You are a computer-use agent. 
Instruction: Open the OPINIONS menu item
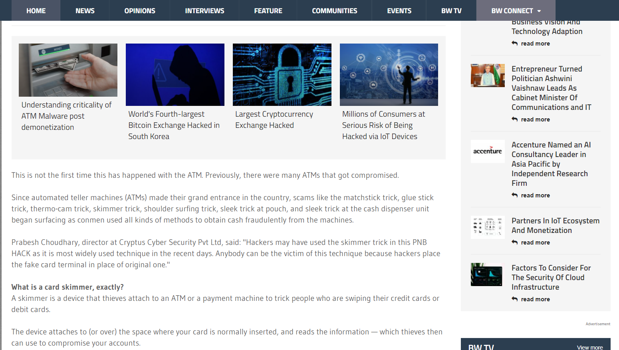(140, 11)
